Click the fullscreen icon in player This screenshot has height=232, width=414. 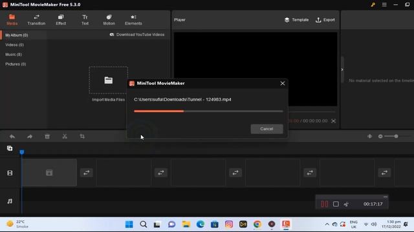pyautogui.click(x=334, y=121)
